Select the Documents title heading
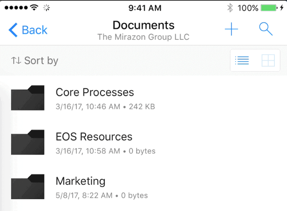 click(143, 25)
